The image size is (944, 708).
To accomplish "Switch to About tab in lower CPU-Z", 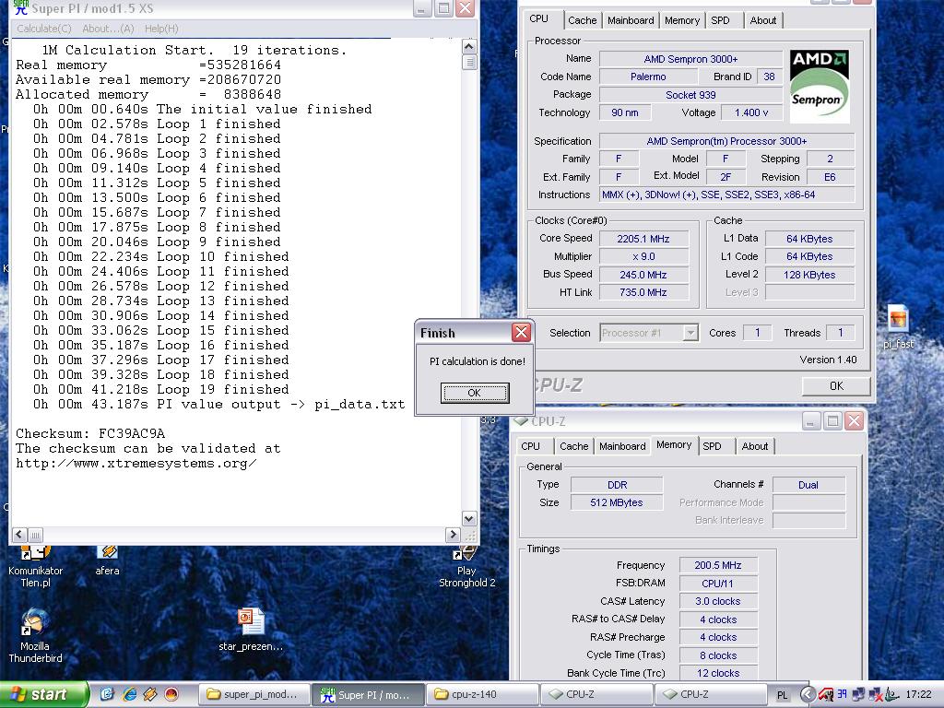I will pos(754,446).
